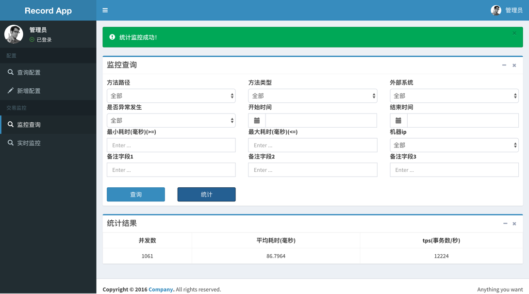The image size is (529, 294).
Task: Click the search icon beside 监控查询
Action: (x=11, y=124)
